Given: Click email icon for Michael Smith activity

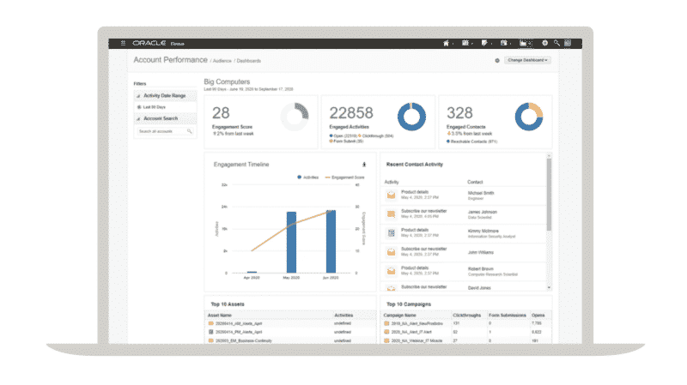Looking at the screenshot, I should pyautogui.click(x=391, y=195).
